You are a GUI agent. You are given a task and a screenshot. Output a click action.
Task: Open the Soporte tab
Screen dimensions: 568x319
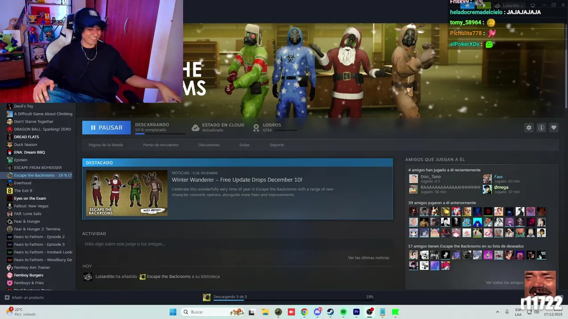click(276, 145)
